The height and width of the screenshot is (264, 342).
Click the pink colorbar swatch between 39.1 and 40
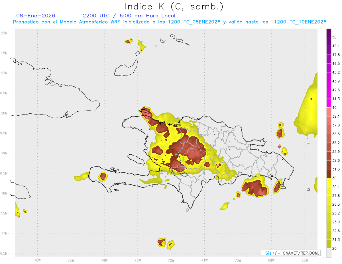(329, 112)
